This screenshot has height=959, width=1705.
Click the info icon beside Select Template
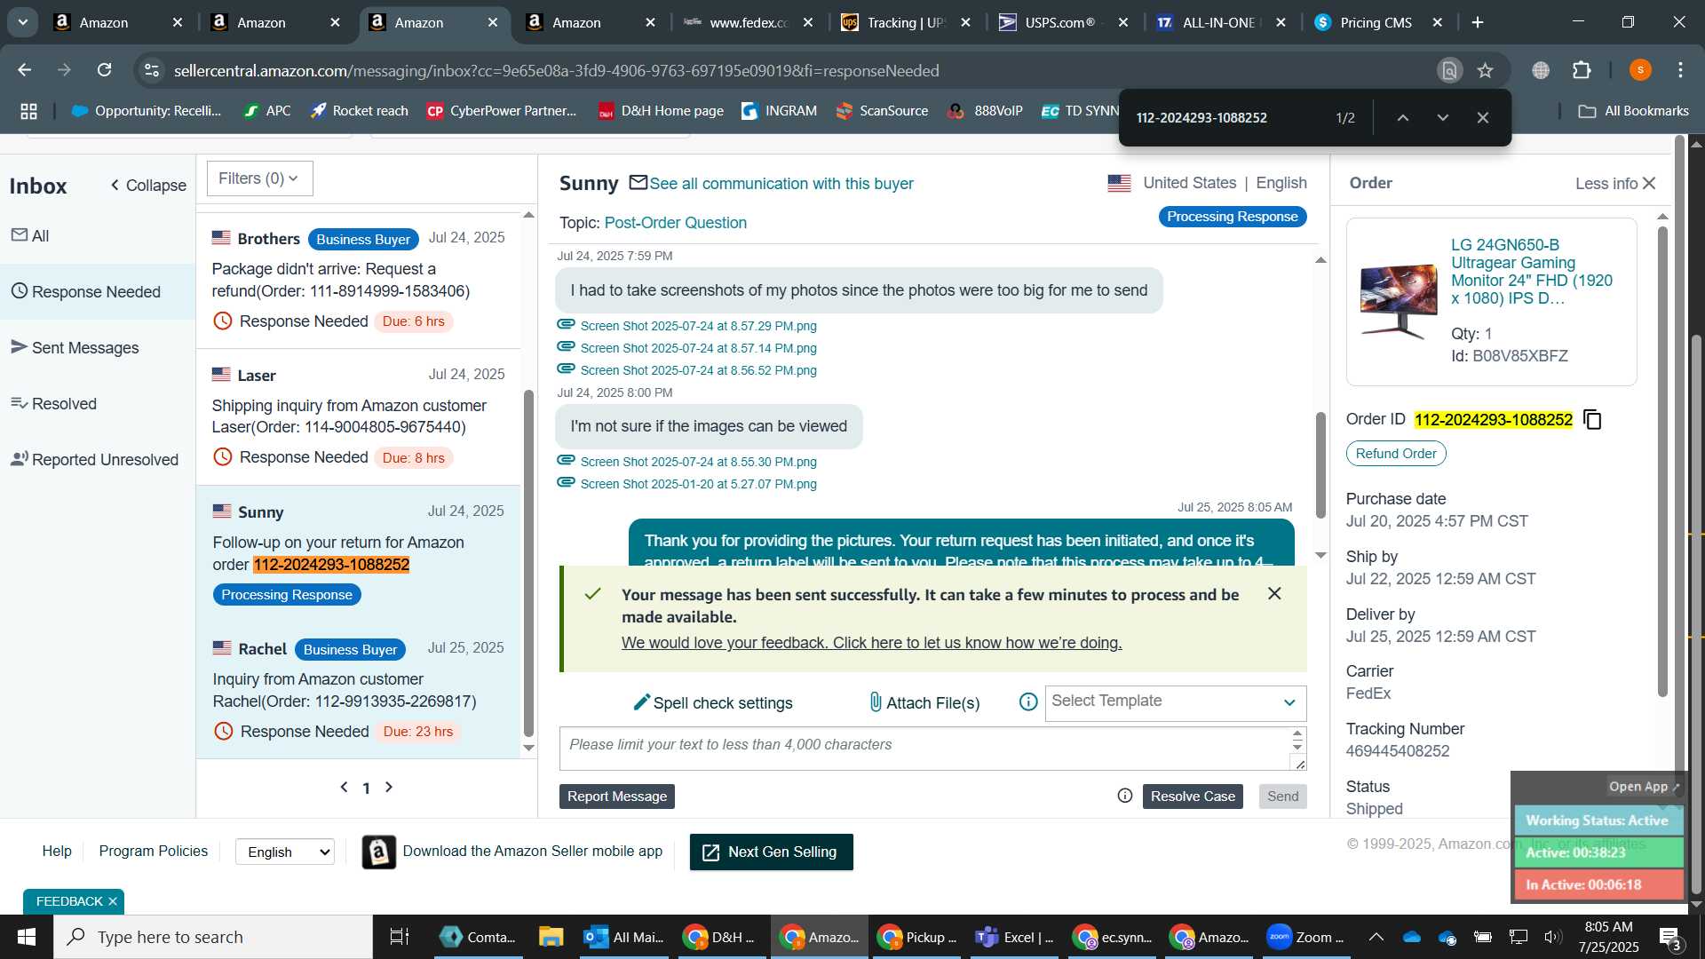1028,702
